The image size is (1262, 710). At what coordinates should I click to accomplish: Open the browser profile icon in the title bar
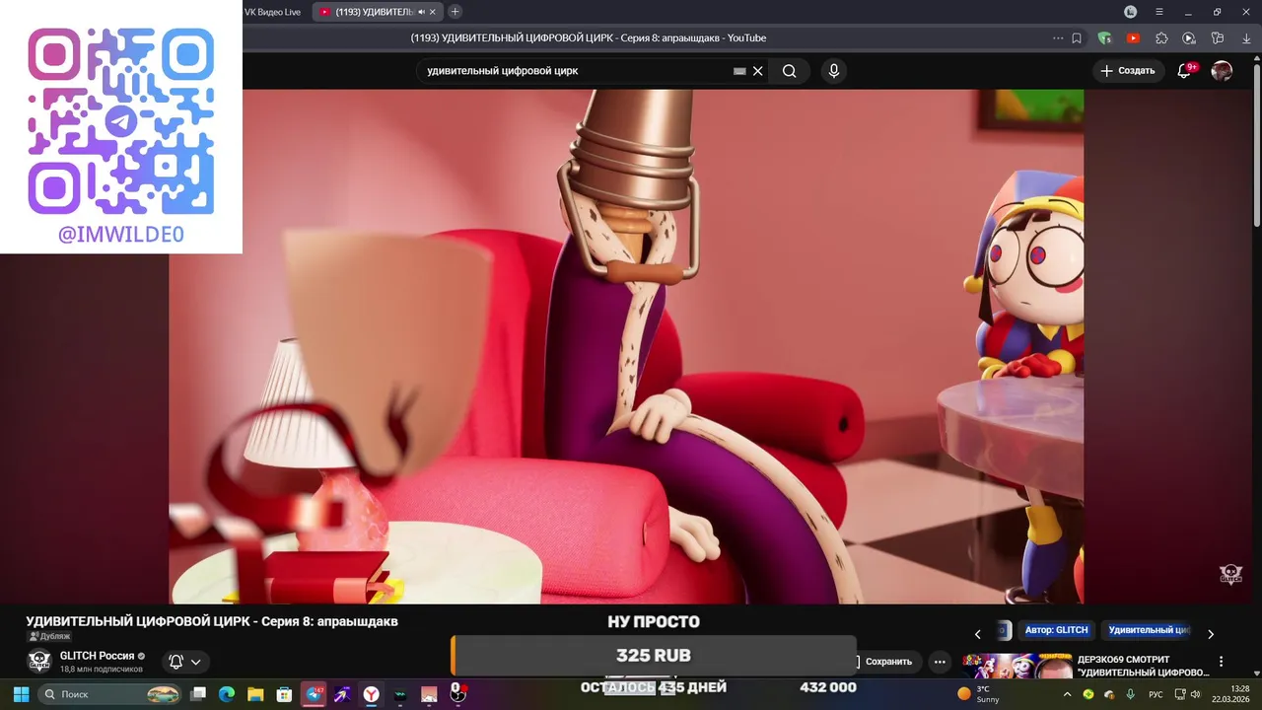pos(1131,12)
